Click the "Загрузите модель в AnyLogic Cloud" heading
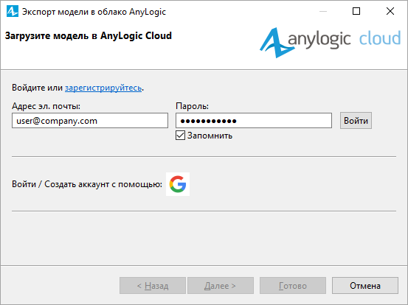Screen dimensions: 408x305 (89, 35)
